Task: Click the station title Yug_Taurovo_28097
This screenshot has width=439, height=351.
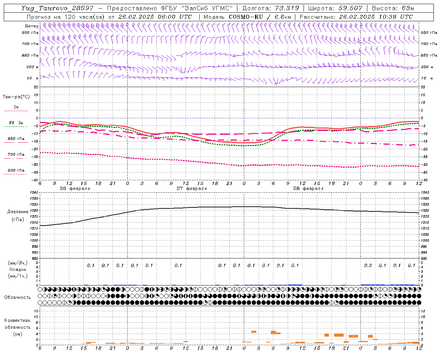Action: coord(57,8)
